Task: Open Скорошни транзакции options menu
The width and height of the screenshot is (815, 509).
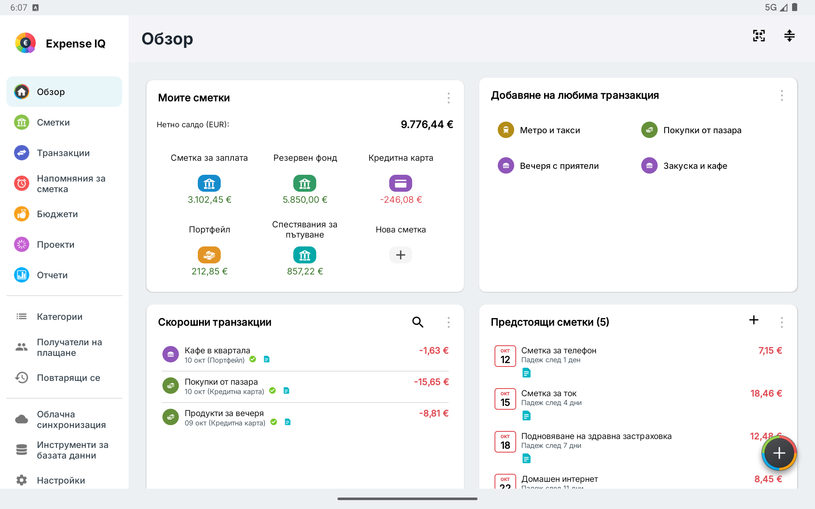Action: pos(449,322)
